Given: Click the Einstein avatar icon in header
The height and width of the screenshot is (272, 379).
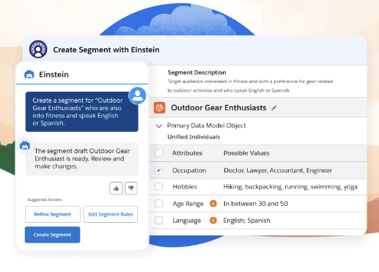Looking at the screenshot, I should 38,49.
